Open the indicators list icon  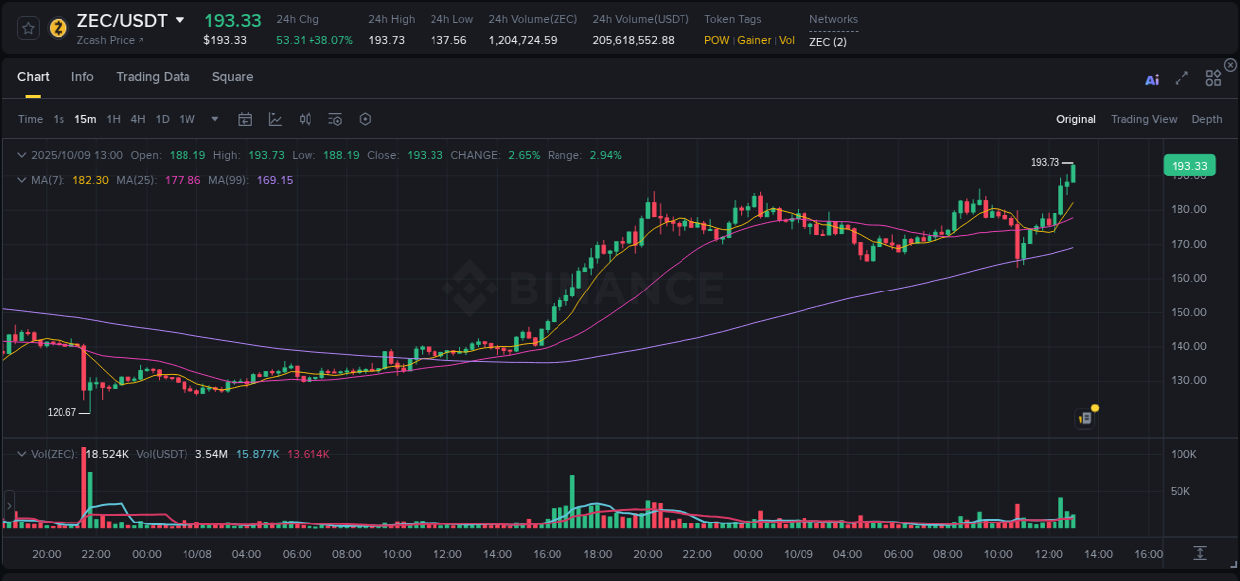334,118
